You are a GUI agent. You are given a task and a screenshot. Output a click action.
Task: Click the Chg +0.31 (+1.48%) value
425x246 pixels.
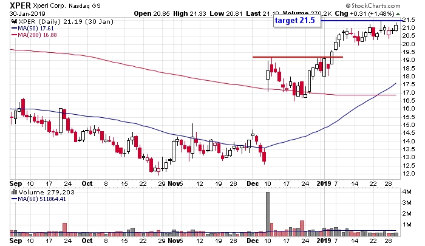364,13
